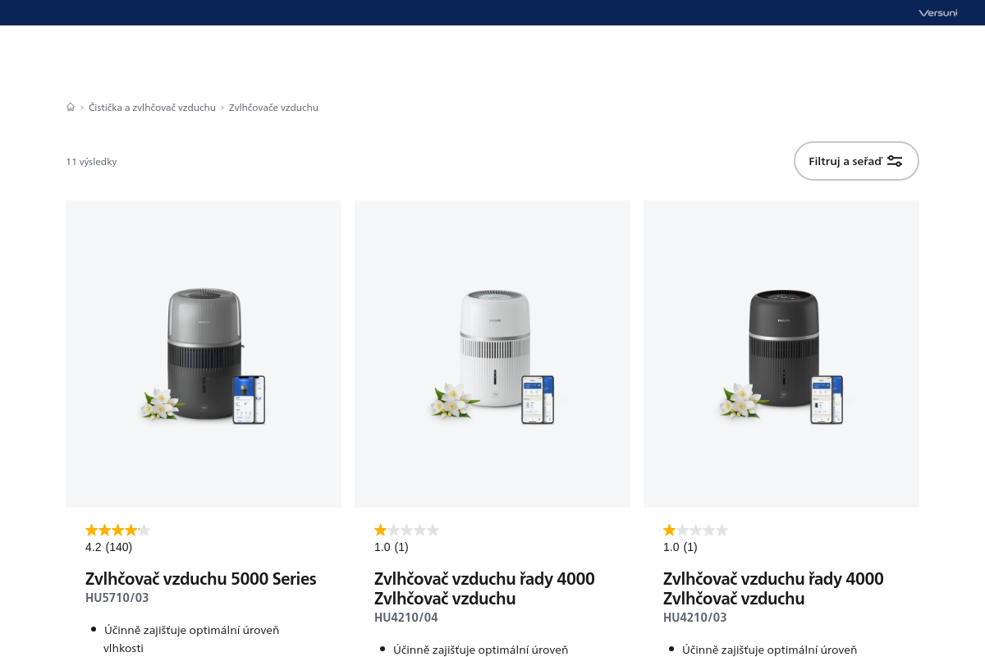
Task: Click the sliders icon inside the filter button
Action: coord(895,161)
